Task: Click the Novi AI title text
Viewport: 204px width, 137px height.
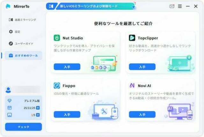Action: coord(144,86)
